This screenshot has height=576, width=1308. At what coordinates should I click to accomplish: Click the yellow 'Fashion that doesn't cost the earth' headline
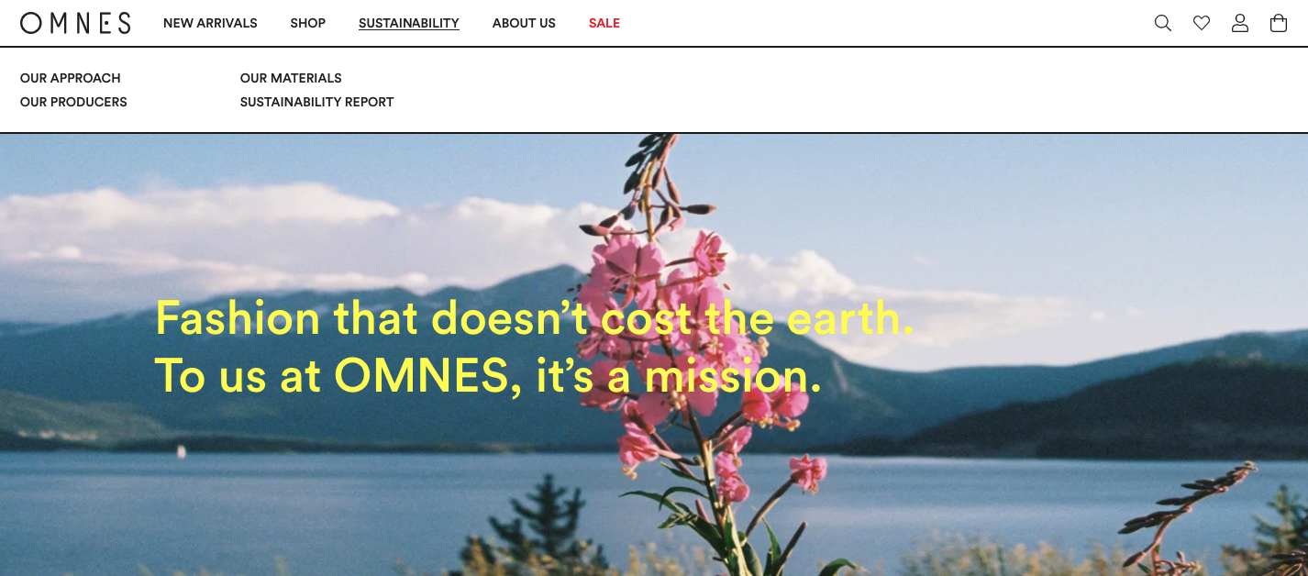coord(535,318)
